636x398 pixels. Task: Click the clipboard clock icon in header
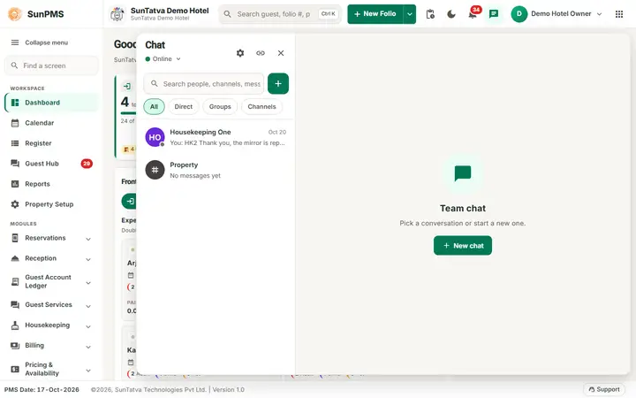430,14
